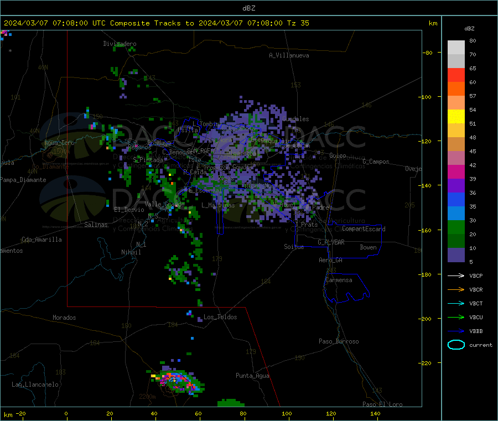The width and height of the screenshot is (498, 421).
Task: Click the orange VBCR arrow in legend
Action: (x=456, y=289)
